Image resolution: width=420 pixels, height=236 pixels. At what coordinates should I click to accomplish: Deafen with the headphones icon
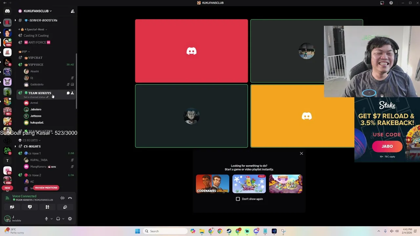coord(58,219)
